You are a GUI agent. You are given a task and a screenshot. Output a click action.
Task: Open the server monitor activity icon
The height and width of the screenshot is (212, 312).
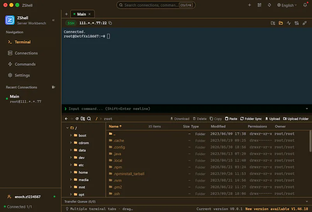[x=289, y=23]
